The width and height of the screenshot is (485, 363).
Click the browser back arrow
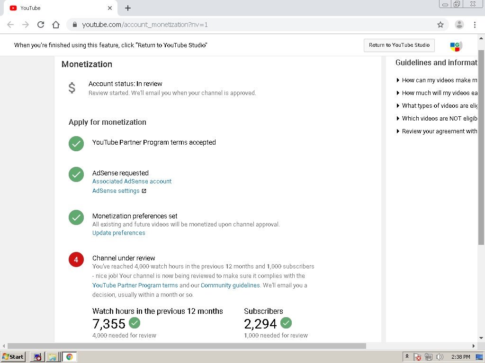point(10,25)
